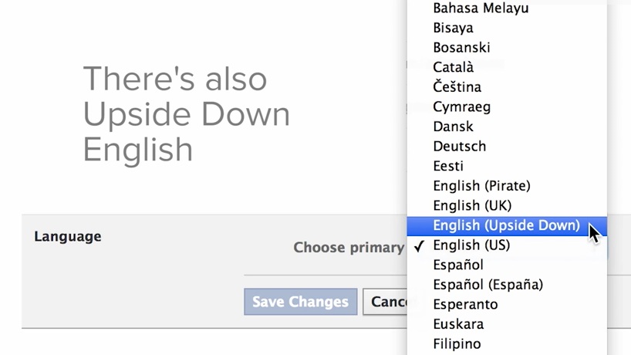Select Español (España) option

pyautogui.click(x=488, y=285)
